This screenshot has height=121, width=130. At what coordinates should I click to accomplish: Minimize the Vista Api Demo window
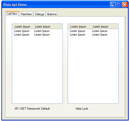pyautogui.click(x=113, y=5)
